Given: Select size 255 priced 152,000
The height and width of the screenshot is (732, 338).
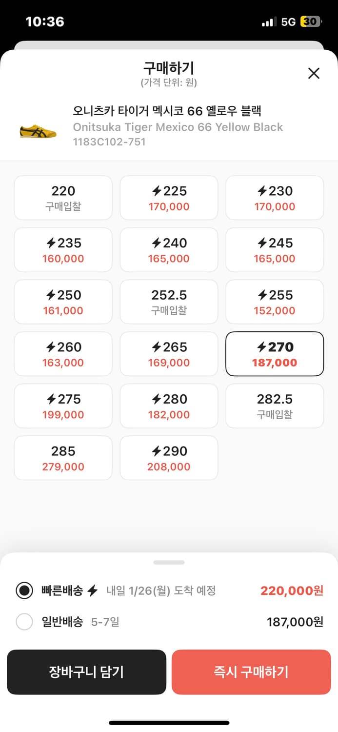Looking at the screenshot, I should coord(275,302).
